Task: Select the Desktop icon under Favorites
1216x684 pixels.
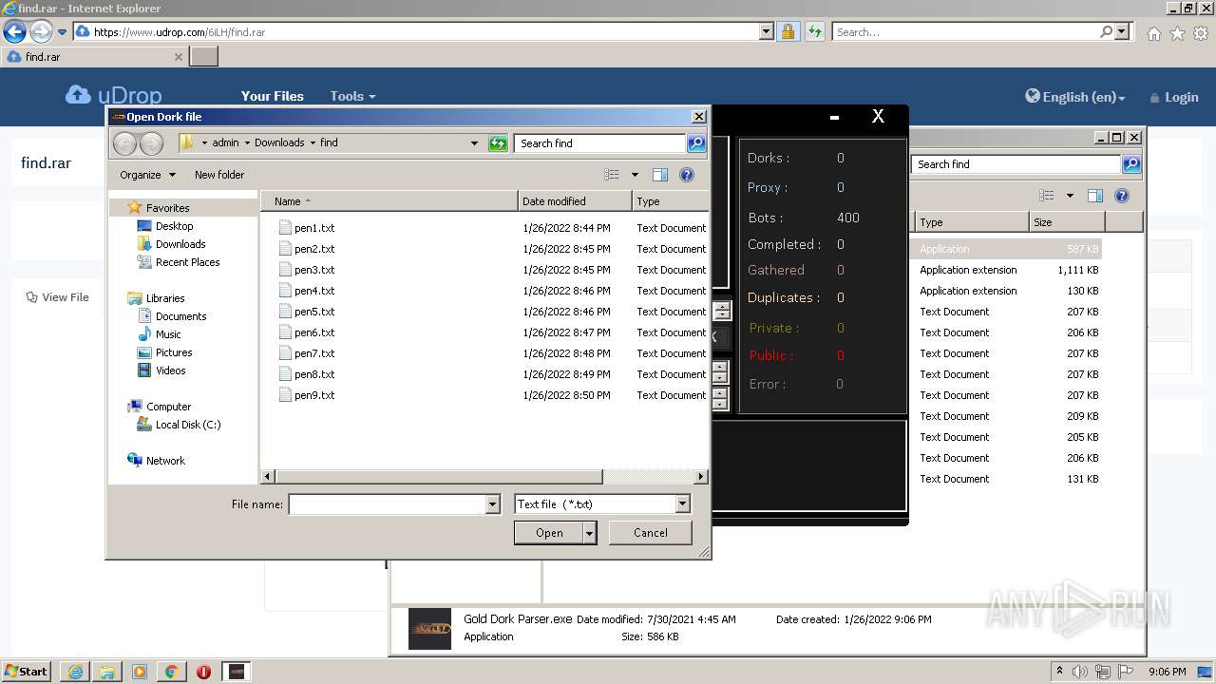Action: point(165,226)
